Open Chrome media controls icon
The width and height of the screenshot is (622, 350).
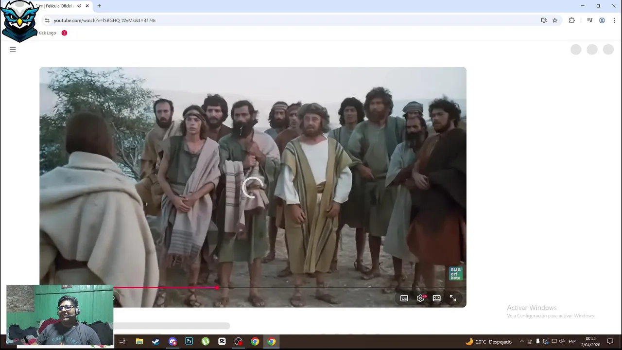(x=589, y=20)
